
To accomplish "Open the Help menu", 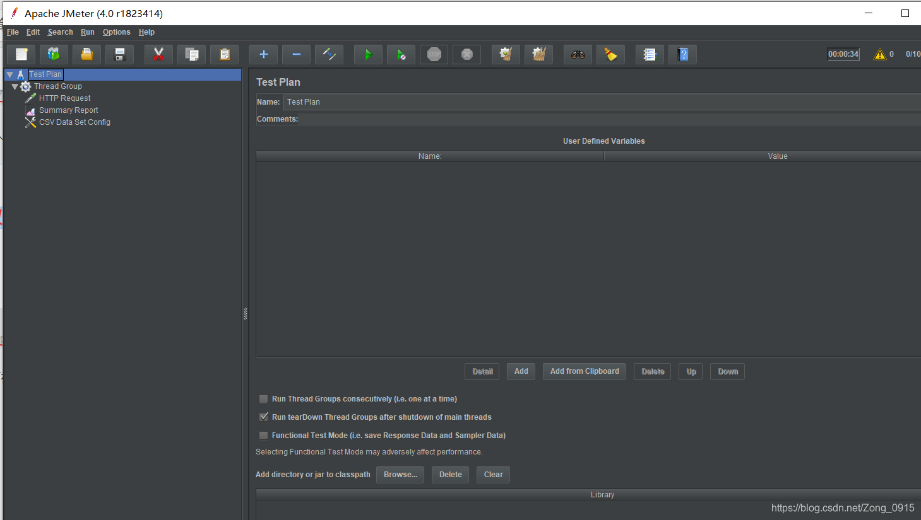I will coord(146,32).
